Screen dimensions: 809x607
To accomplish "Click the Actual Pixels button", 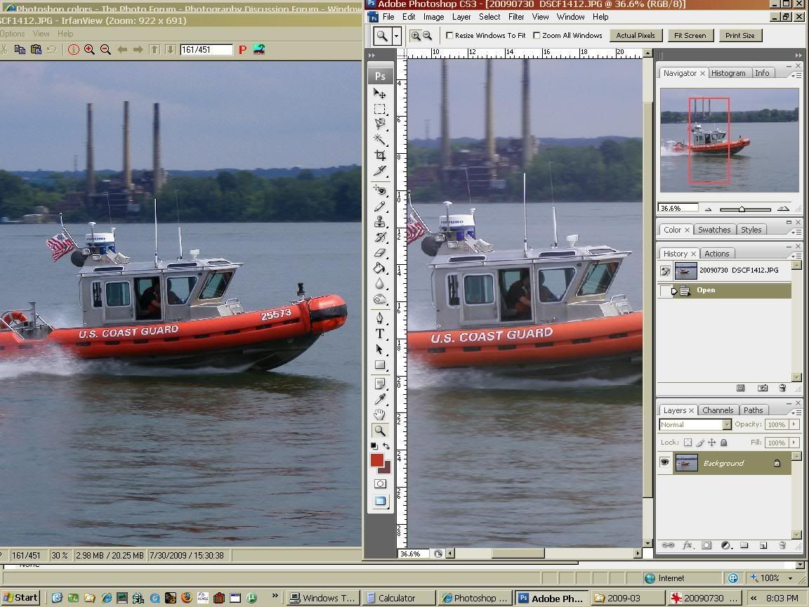I will click(x=636, y=36).
